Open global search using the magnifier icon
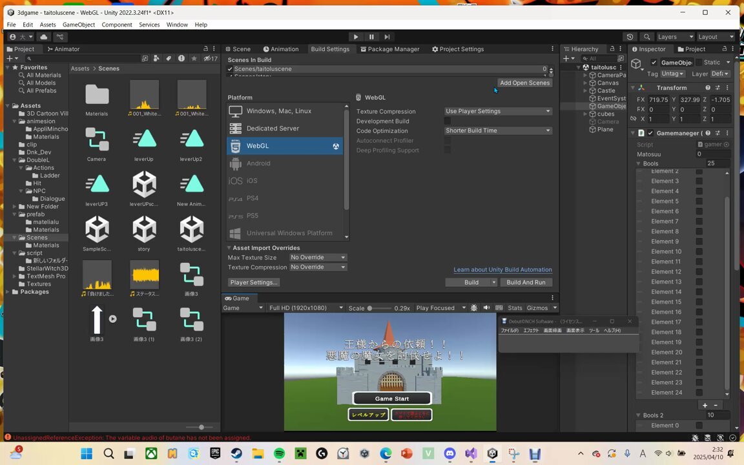Screen dimensions: 744x465 pos(646,37)
